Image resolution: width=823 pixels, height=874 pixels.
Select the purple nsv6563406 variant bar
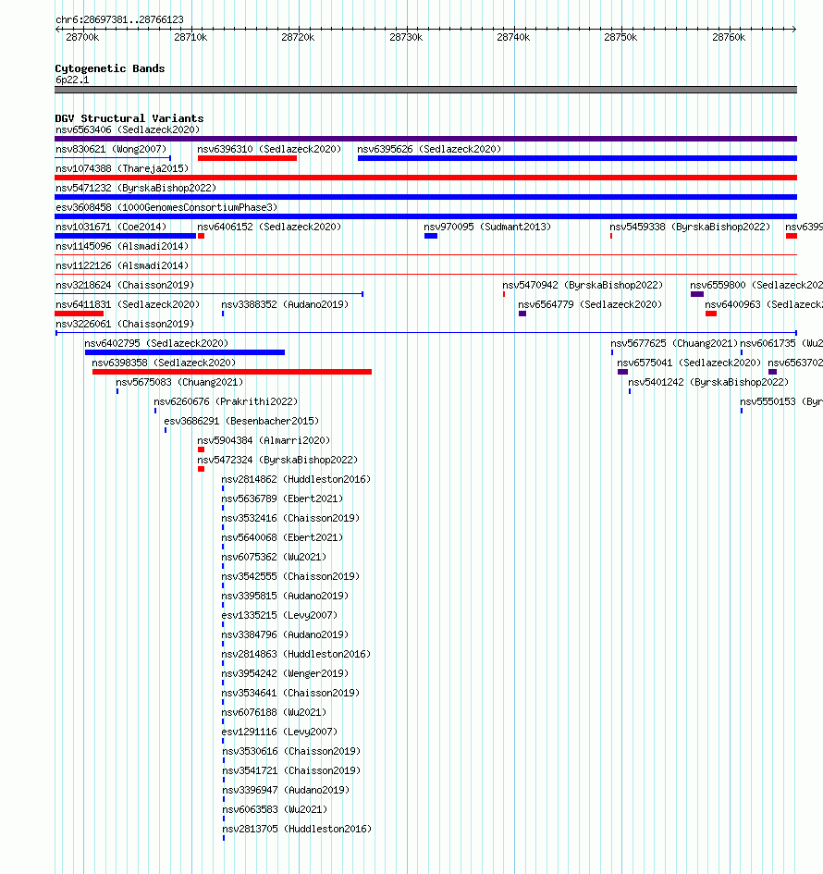click(425, 139)
